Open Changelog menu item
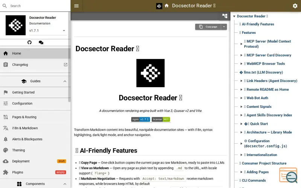The height and width of the screenshot is (188, 301). [x=35, y=65]
